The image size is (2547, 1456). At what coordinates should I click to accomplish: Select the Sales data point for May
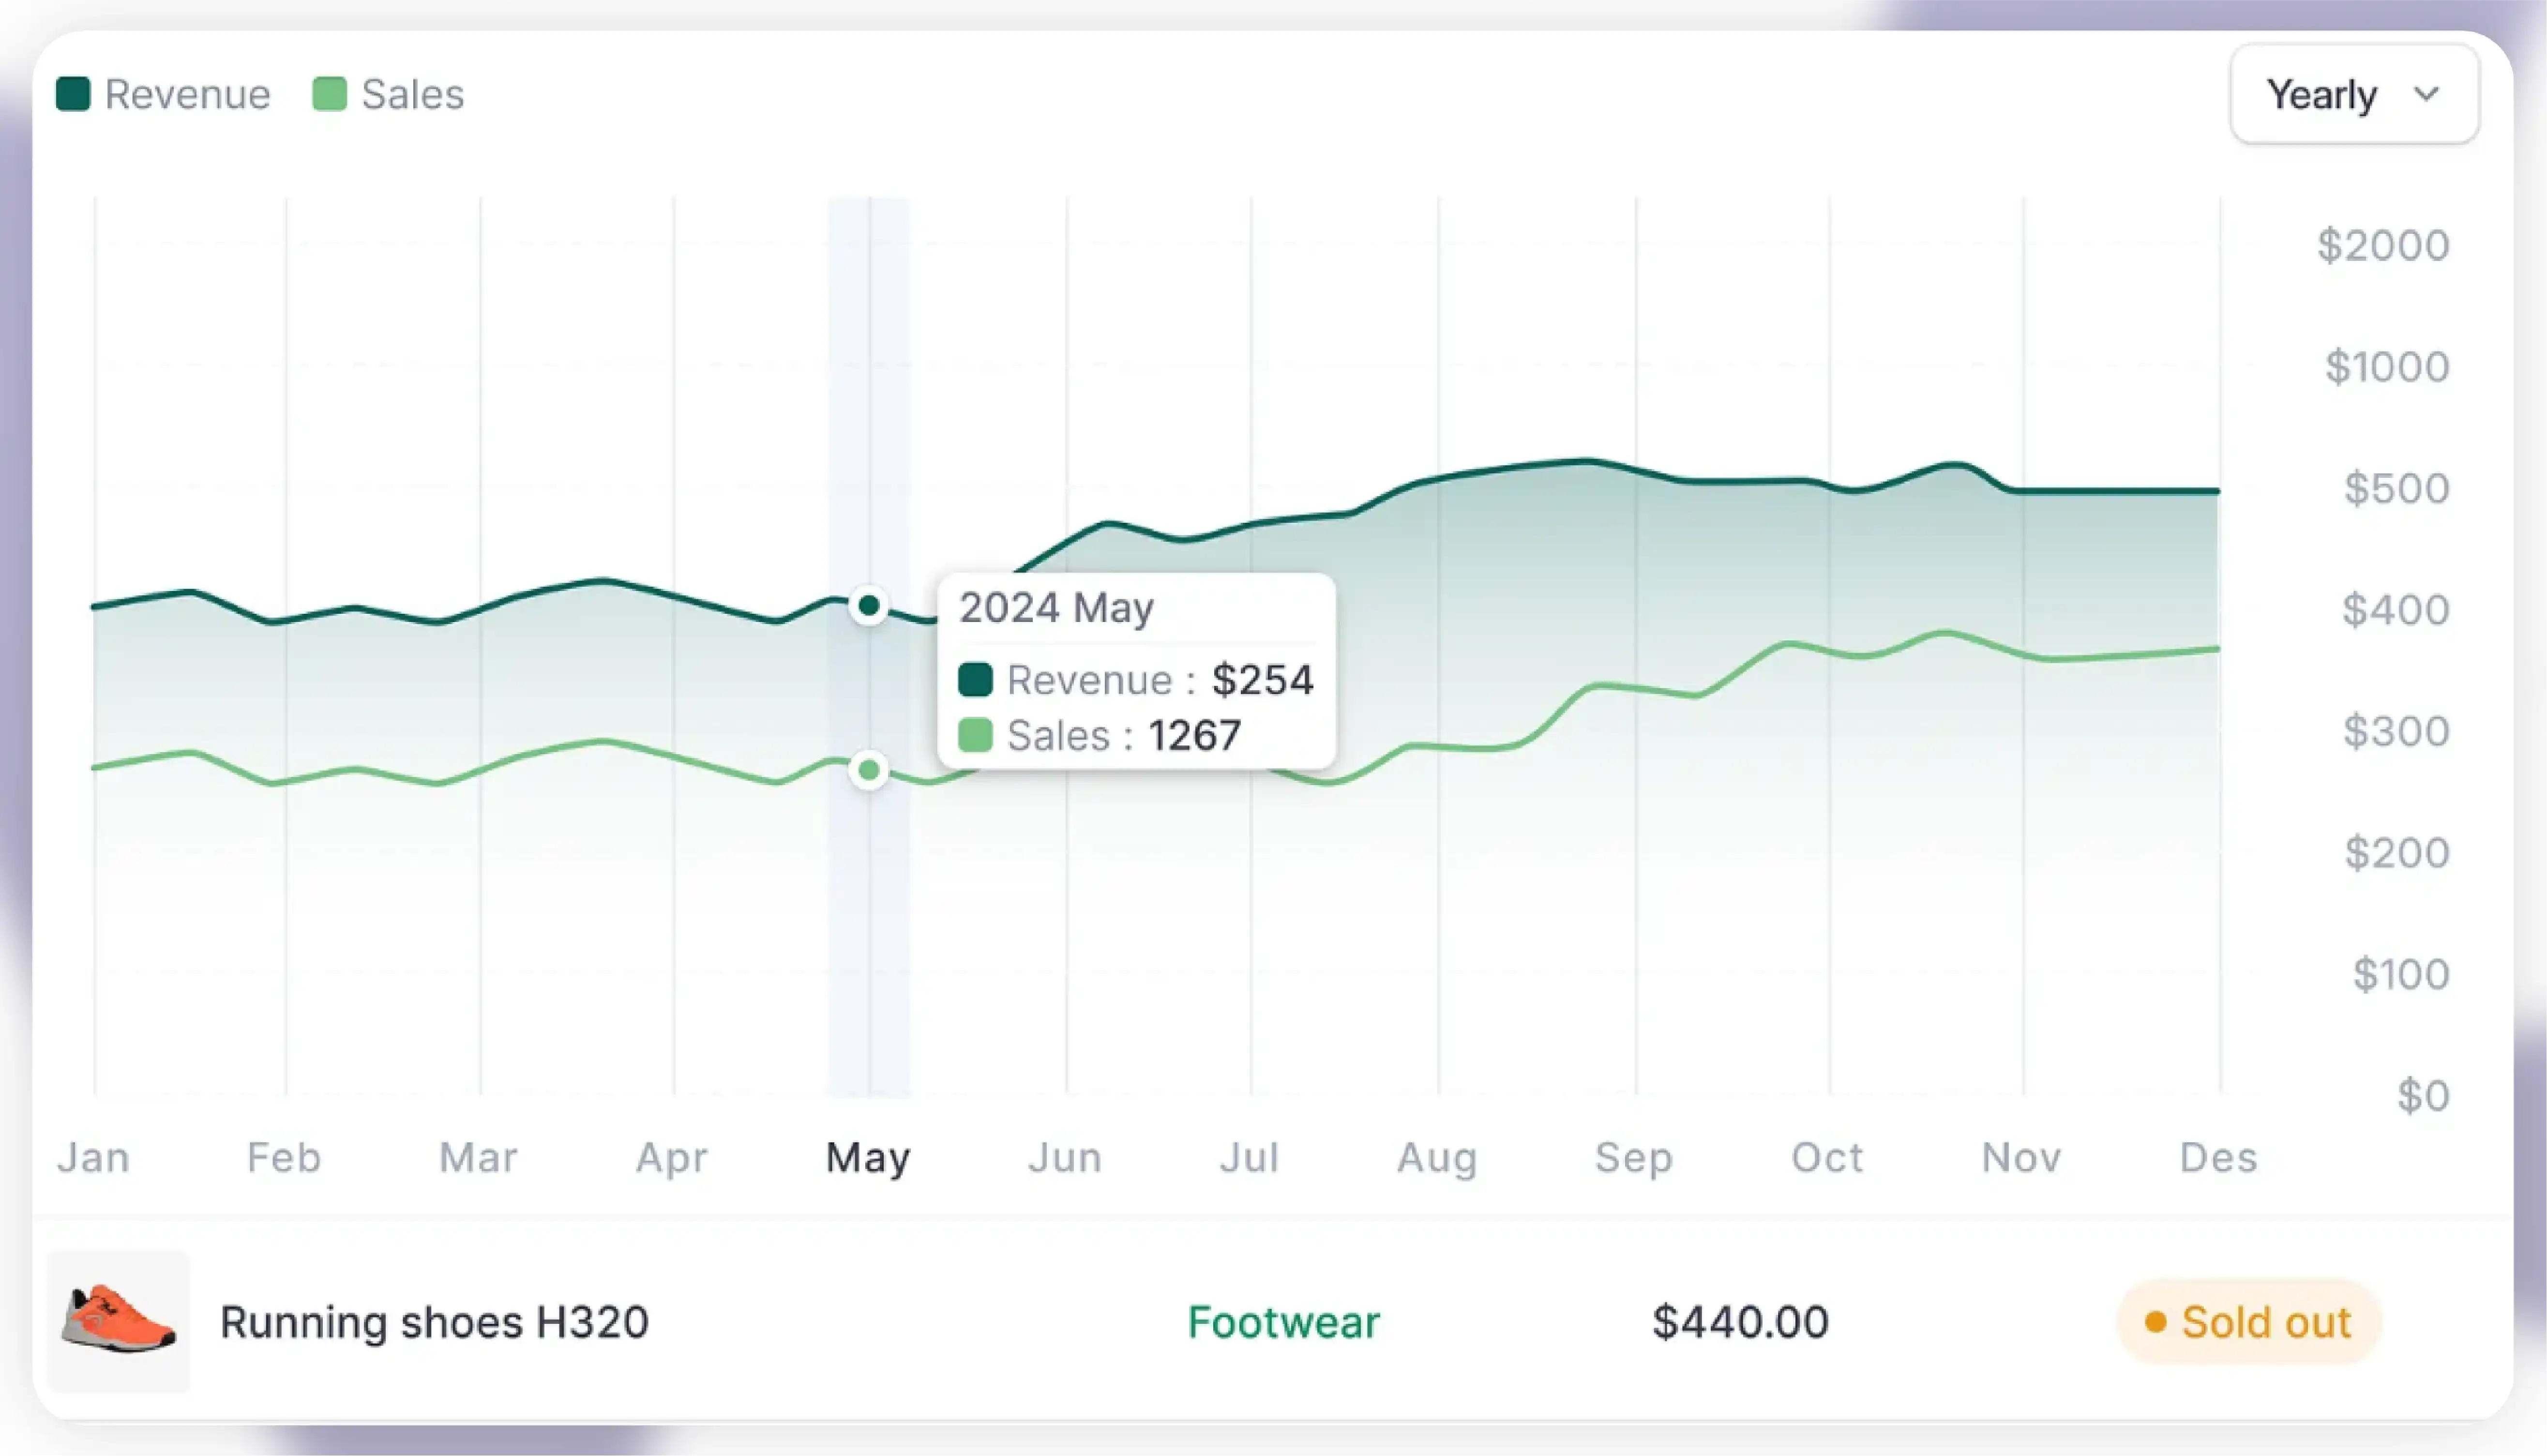point(869,770)
